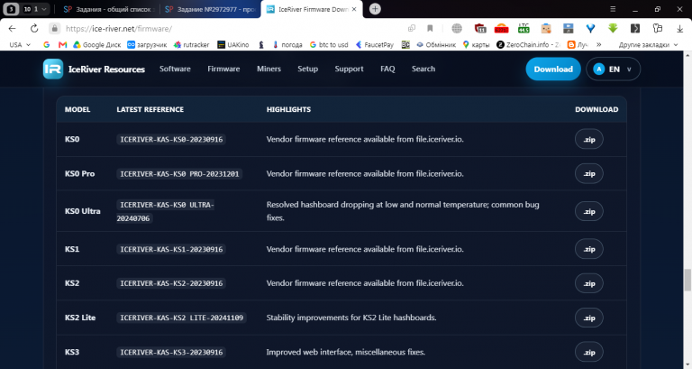Screen dimensions: 692x369
Task: Open the red-orange counter extension icon
Action: tap(501, 28)
